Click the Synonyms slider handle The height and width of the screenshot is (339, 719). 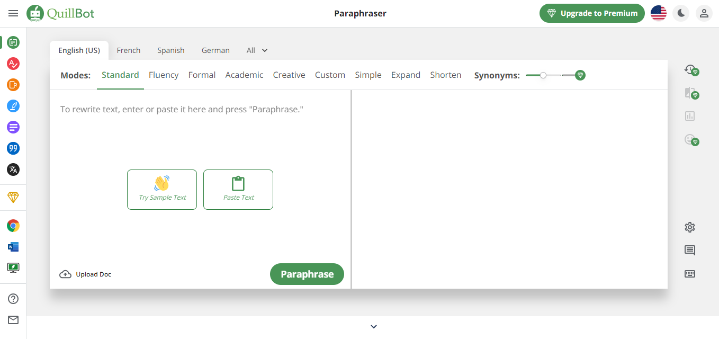coord(543,75)
